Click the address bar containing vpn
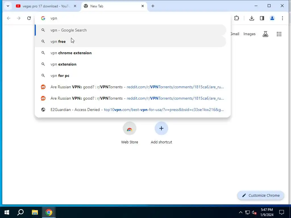The width and height of the screenshot is (291, 218). 132,18
